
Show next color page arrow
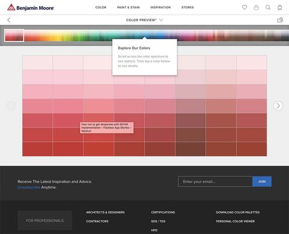pos(278,106)
